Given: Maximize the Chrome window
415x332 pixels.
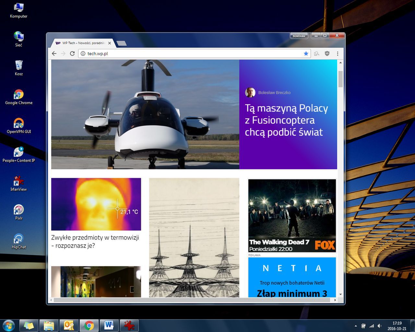Looking at the screenshot, I should point(325,36).
